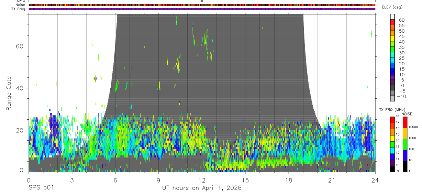Click the '3' tick on UT hours axis
Screen dimensions: 422x195
(72, 180)
